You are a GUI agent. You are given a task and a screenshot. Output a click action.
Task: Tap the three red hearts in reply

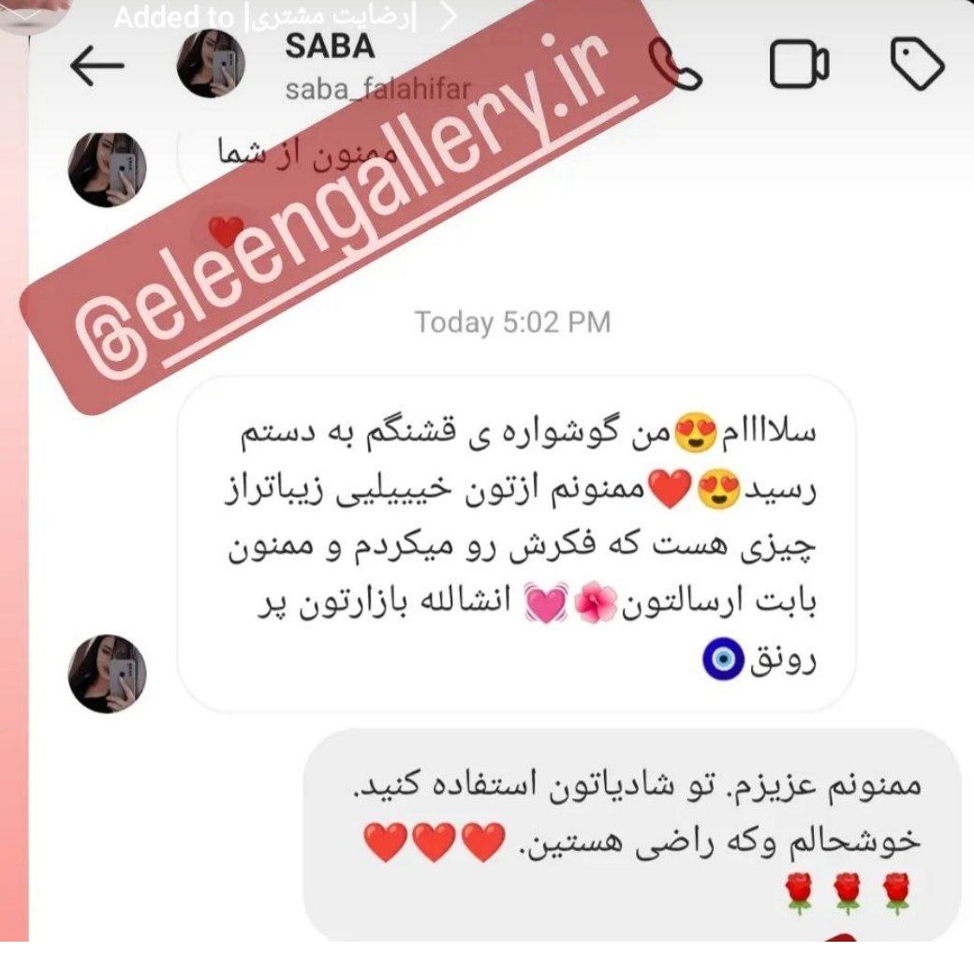point(435,842)
